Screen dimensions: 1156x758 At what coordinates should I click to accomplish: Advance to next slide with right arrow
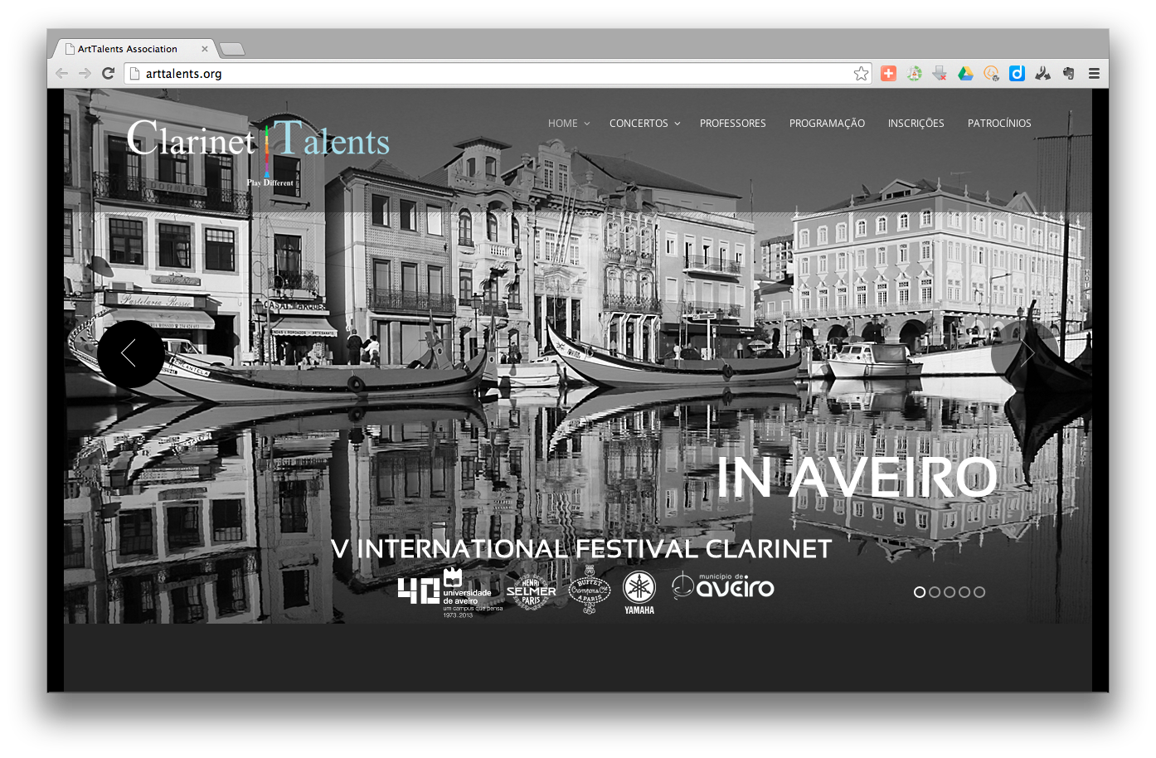click(1025, 354)
